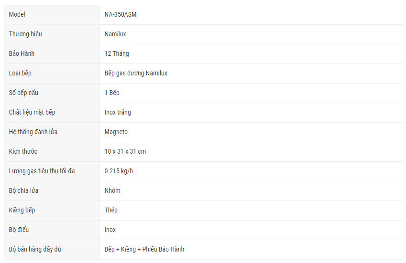Select the 'Hệ thống đánh lửa' label
Image resolution: width=406 pixels, height=263 pixels.
pyautogui.click(x=33, y=132)
